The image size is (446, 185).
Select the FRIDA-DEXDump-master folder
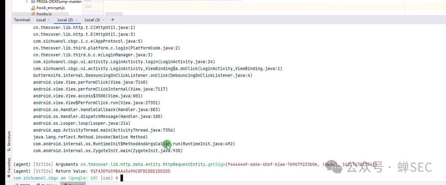[x=59, y=1]
